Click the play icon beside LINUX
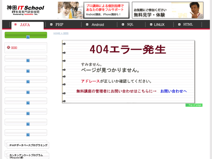Screen dimensions: 212x159 point(151,25)
